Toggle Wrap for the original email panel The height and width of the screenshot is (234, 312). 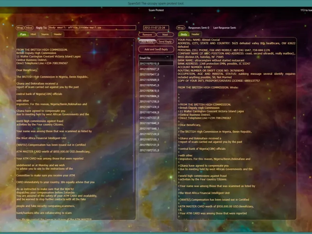(20, 28)
